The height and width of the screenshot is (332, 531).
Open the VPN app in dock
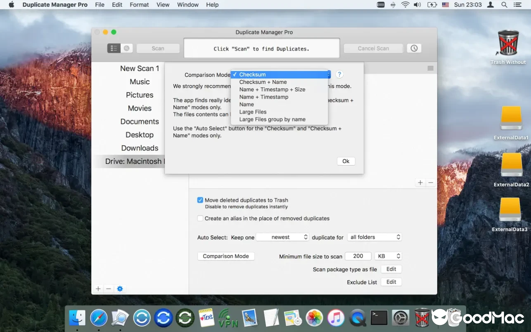point(228,318)
